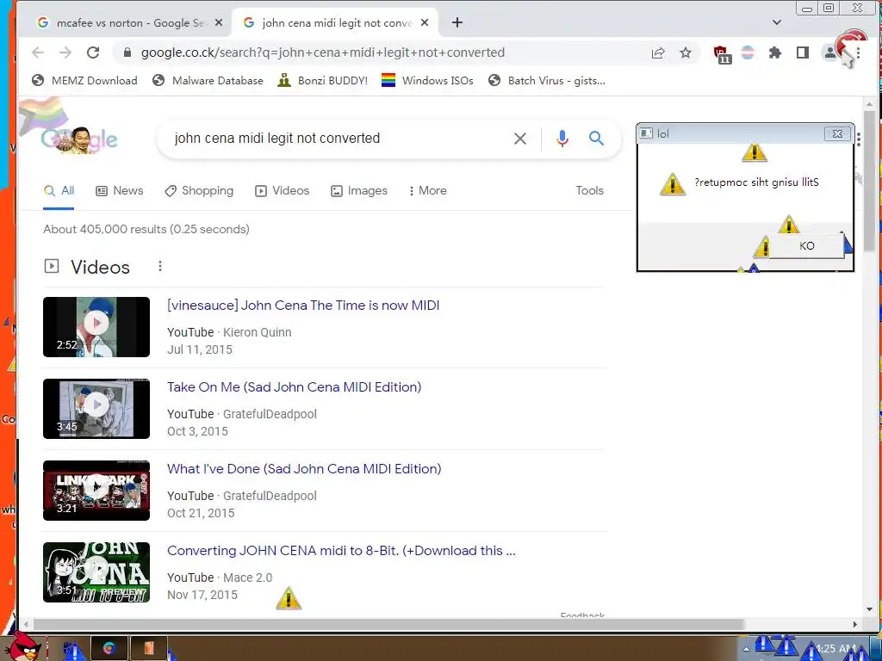Click KO button in lol dialog
The image size is (882, 661).
[x=806, y=245]
